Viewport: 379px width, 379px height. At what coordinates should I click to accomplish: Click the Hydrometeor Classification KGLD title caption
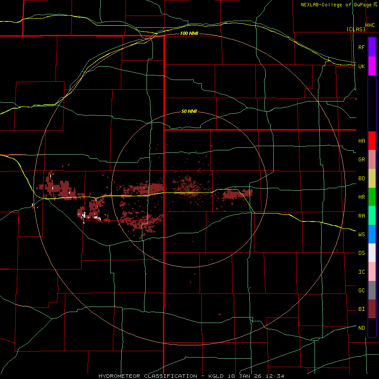tap(191, 376)
